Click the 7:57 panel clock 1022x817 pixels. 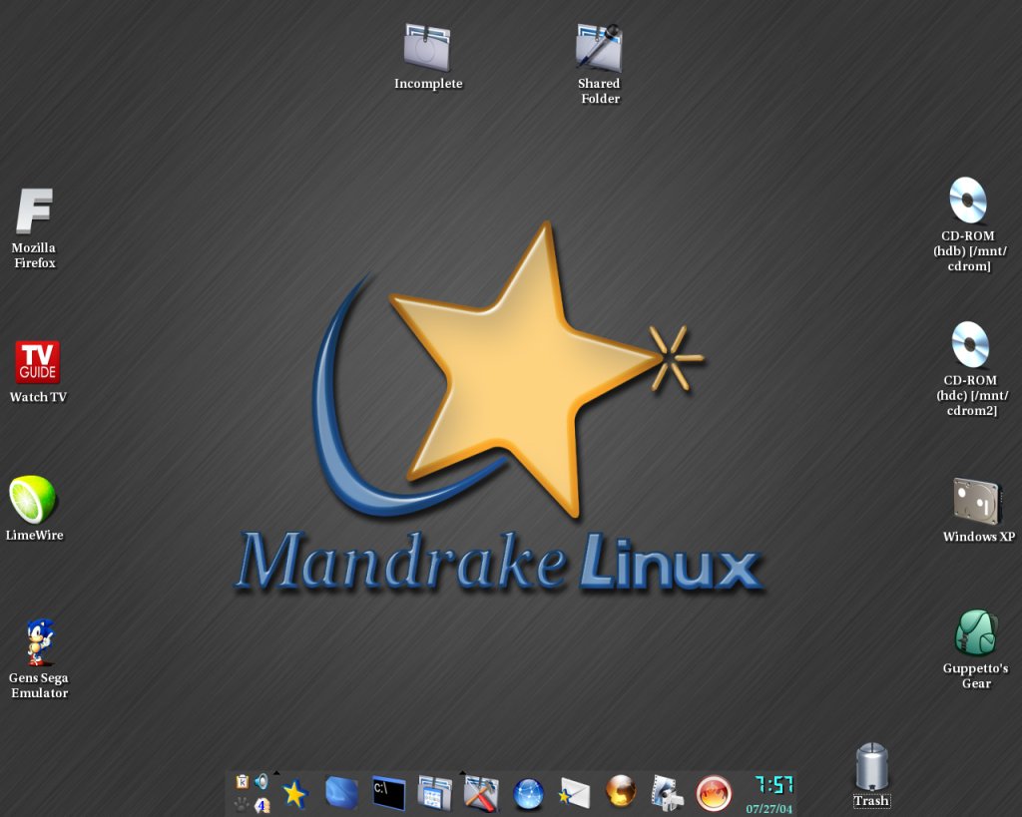[x=773, y=784]
